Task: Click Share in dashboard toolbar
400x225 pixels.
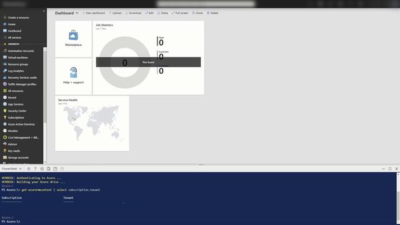Action: pyautogui.click(x=162, y=13)
